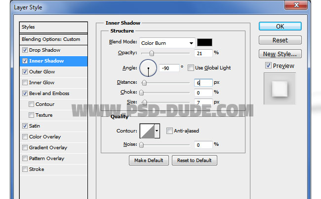Close the Layer Style dialog
This screenshot has width=321, height=199.
[296, 5]
